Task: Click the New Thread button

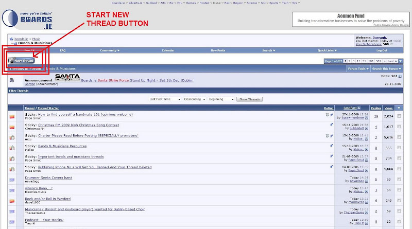Action: [x=21, y=61]
